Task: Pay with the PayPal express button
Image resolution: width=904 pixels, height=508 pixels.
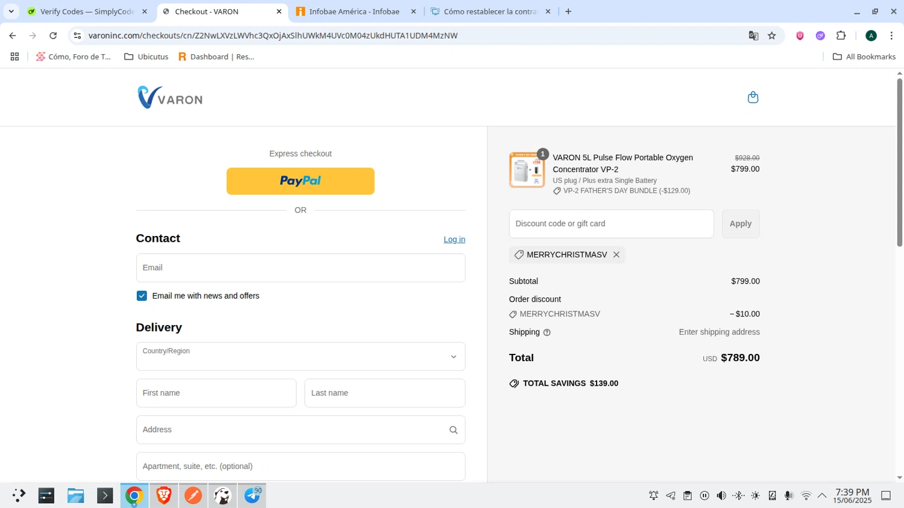Action: click(300, 181)
